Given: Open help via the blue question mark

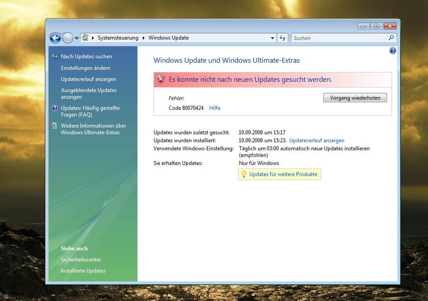Looking at the screenshot, I should [x=392, y=51].
